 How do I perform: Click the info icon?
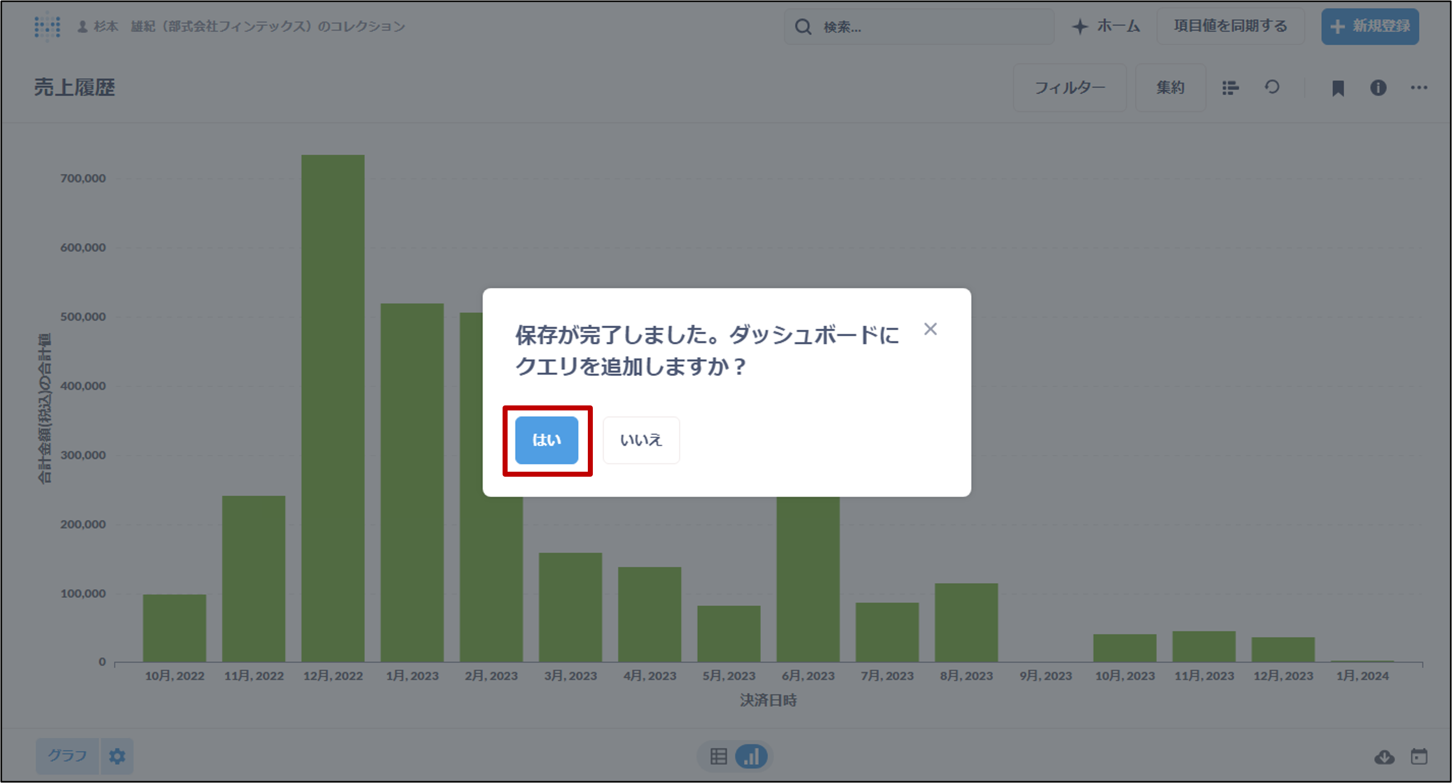tap(1378, 88)
